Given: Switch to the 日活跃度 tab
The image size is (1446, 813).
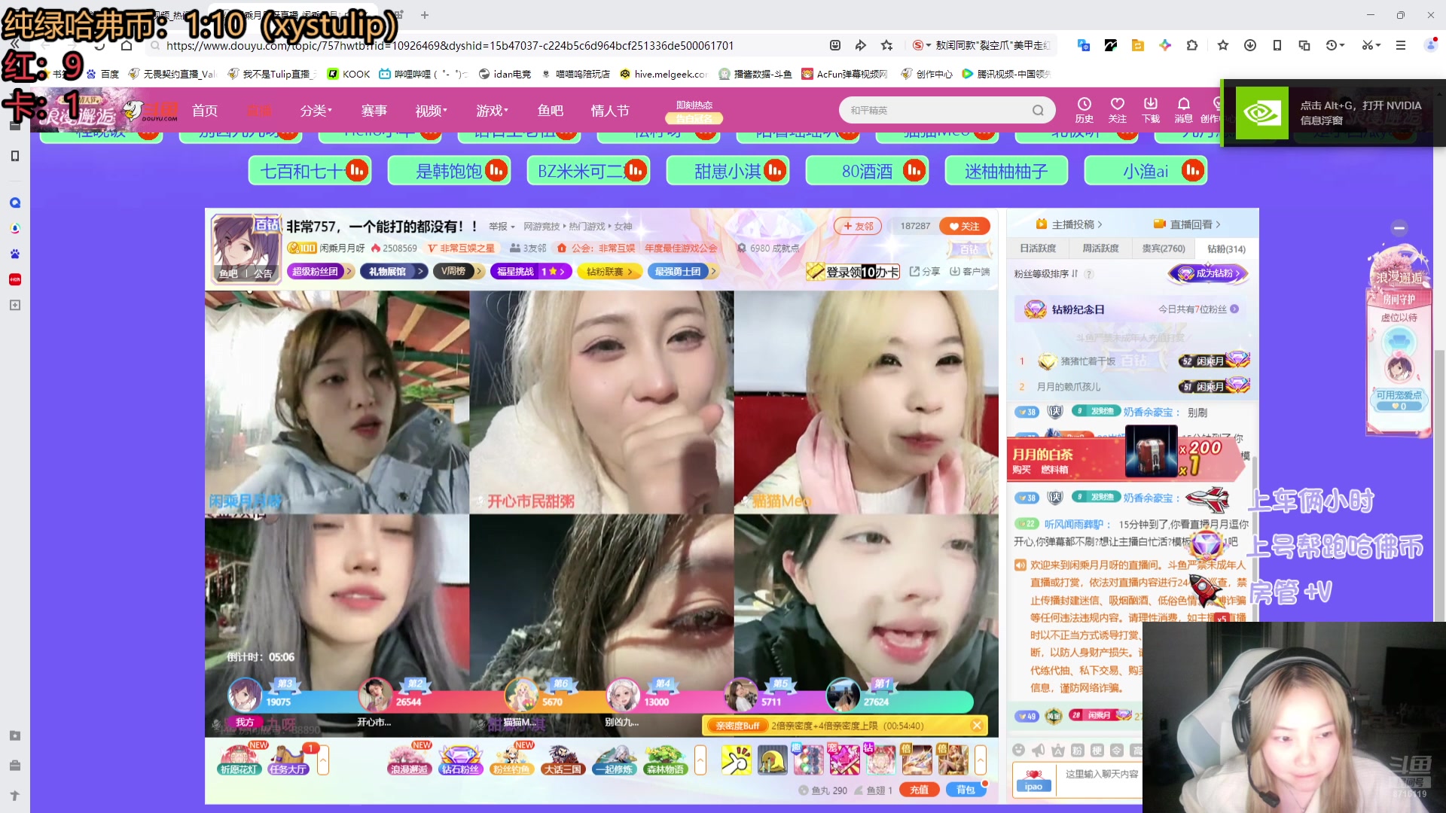Looking at the screenshot, I should click(x=1038, y=248).
